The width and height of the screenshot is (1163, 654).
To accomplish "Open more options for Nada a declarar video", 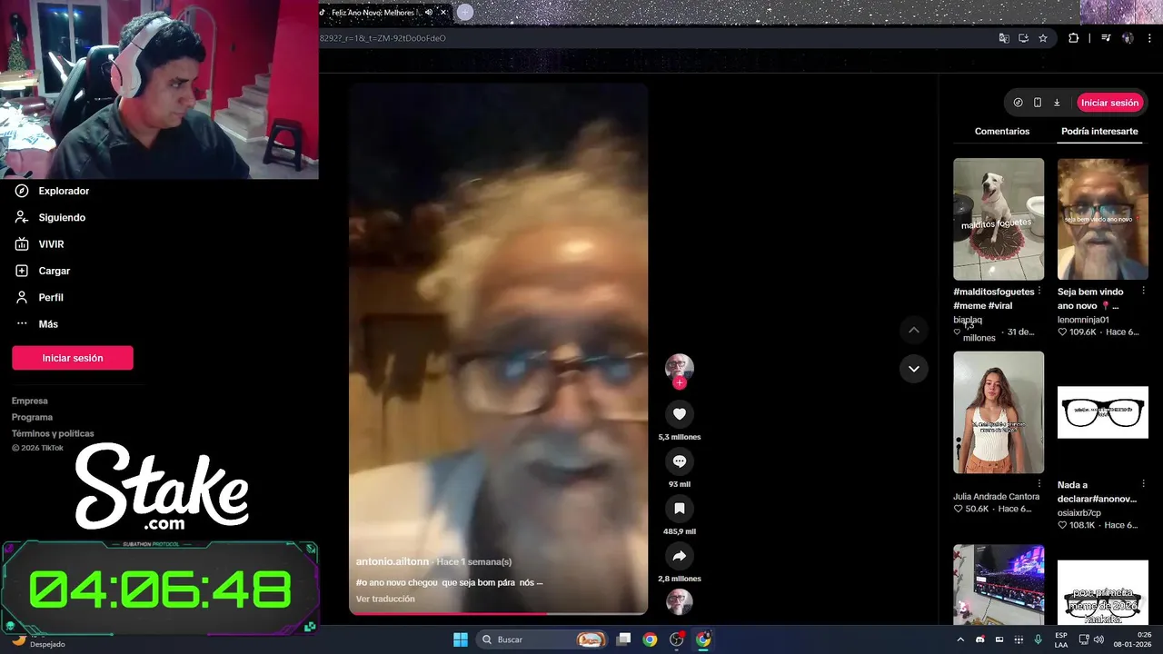I will (1143, 484).
